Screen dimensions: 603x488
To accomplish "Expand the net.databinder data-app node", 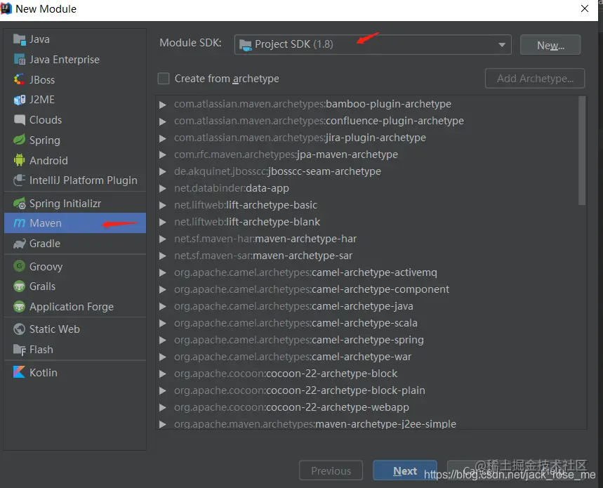I will click(x=163, y=188).
